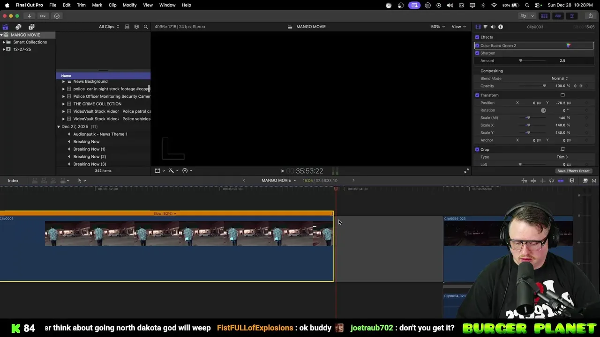600x337 pixels.
Task: Open Background Tasks checkmark icon
Action: tap(57, 16)
